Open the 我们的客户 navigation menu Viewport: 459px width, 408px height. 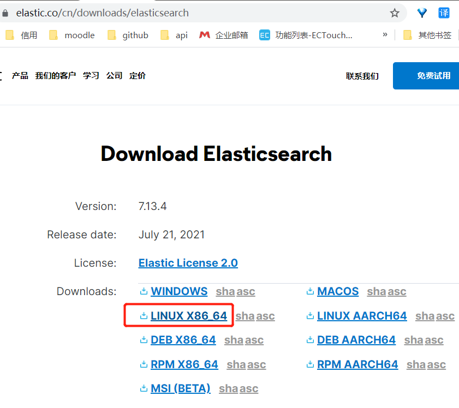coord(55,76)
